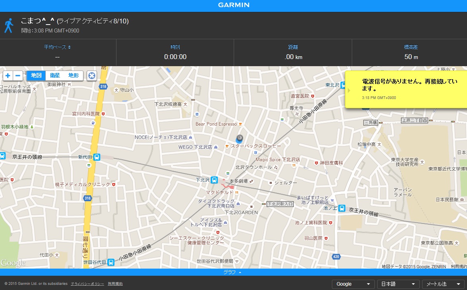
Task: Select the 池ノ上 station icon
Action: [x=342, y=208]
